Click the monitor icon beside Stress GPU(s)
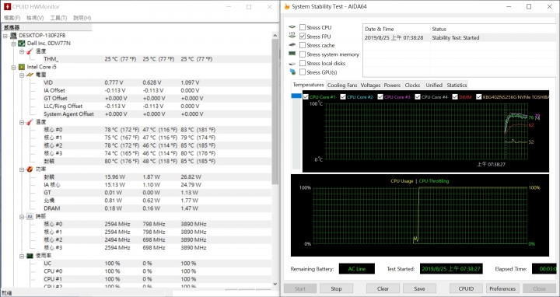This screenshot has width=560, height=297. (292, 72)
